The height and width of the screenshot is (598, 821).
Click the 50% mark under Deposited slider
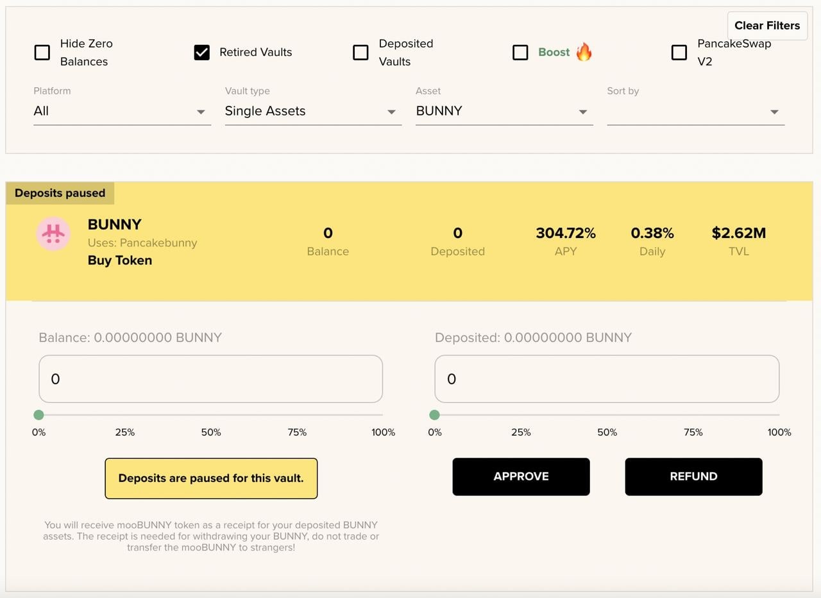pos(607,432)
